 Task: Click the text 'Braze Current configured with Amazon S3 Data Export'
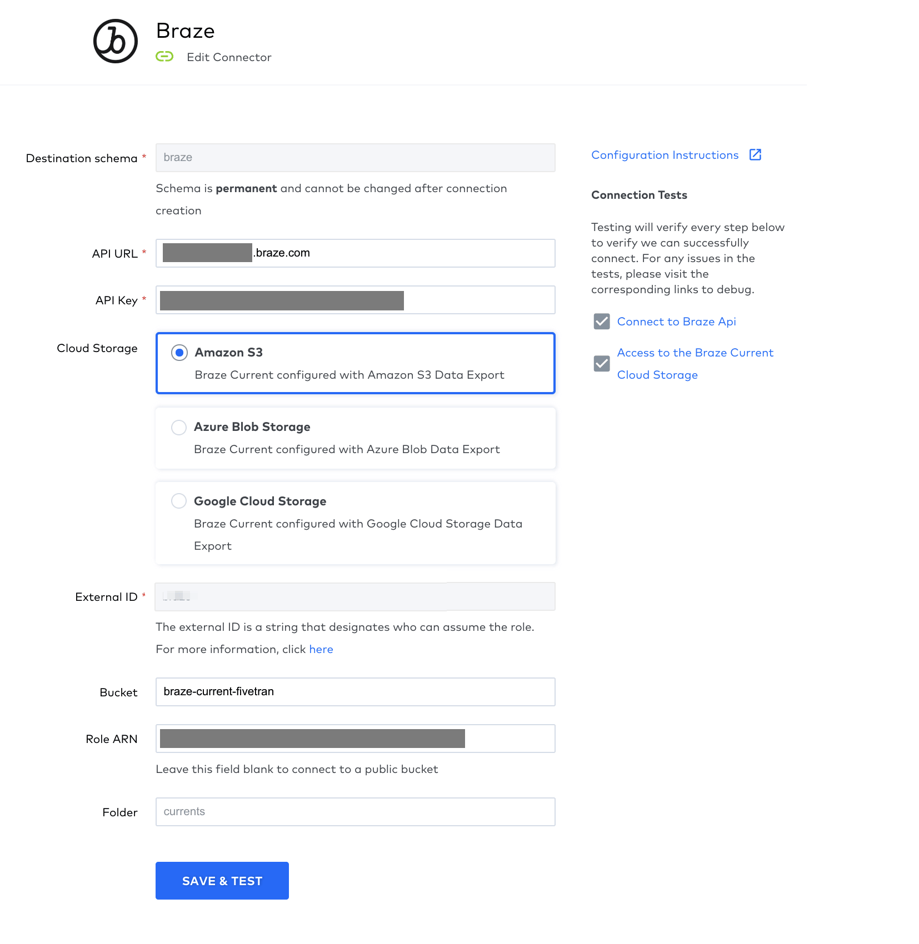tap(349, 375)
